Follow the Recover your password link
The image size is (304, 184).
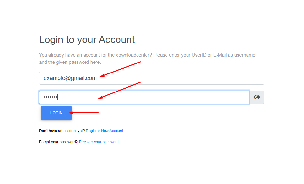coord(99,142)
